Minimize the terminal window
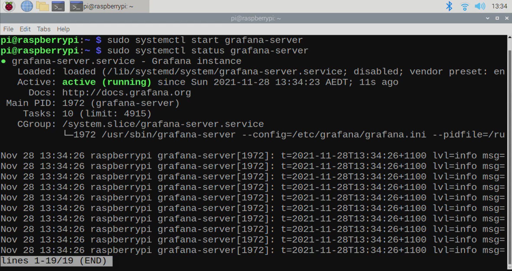Viewport: 512px width, 271px height. [x=487, y=18]
